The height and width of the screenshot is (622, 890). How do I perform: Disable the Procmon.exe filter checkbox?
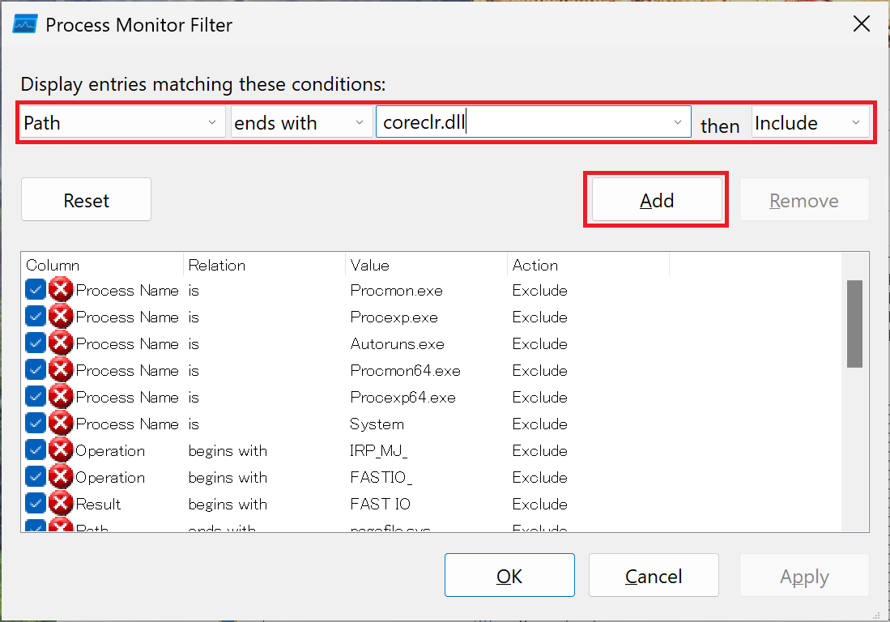coord(35,290)
